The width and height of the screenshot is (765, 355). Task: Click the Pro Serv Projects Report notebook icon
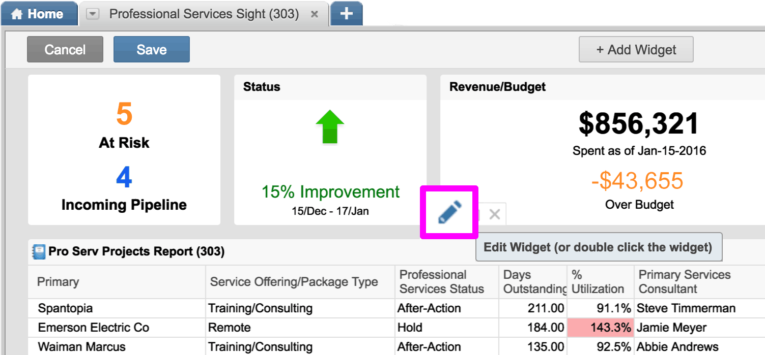tap(39, 251)
